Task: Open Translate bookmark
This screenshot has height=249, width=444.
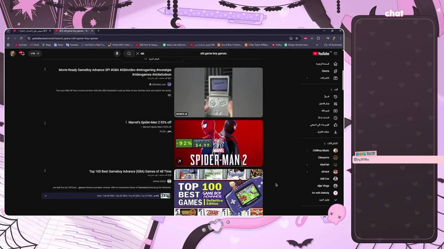Action: [72, 45]
